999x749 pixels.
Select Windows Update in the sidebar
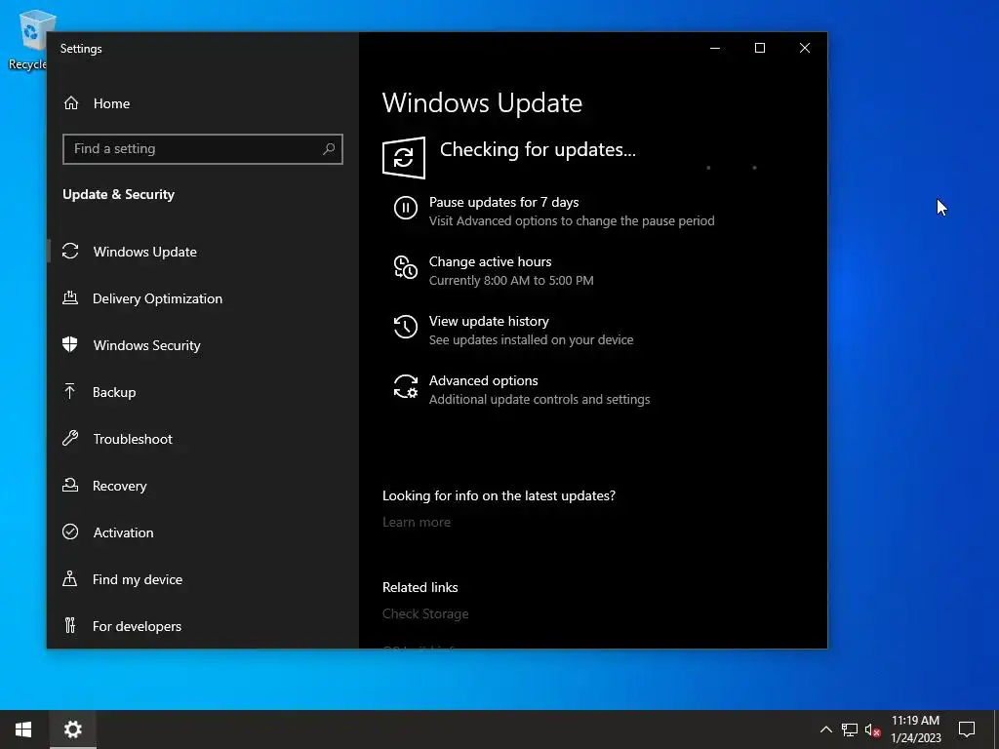click(x=203, y=252)
